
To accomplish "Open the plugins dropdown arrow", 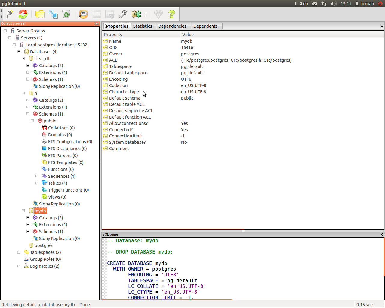I will 146,14.
